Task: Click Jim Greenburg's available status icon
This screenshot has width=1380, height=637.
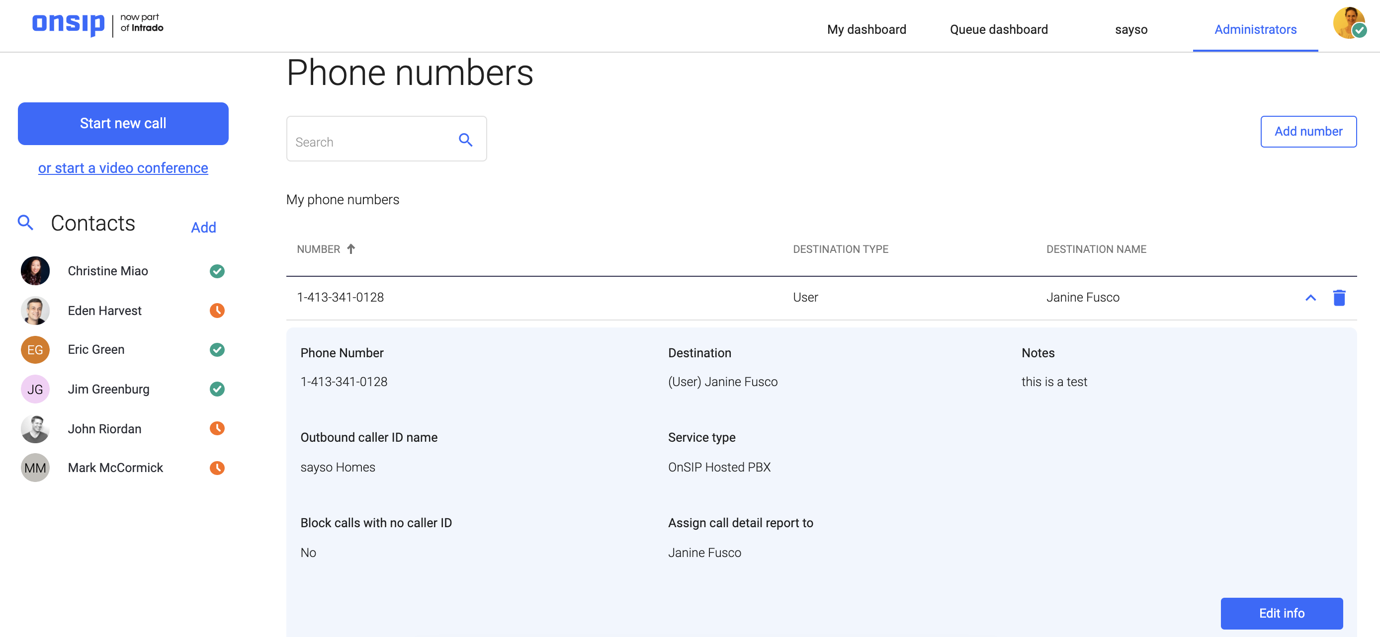Action: (217, 389)
